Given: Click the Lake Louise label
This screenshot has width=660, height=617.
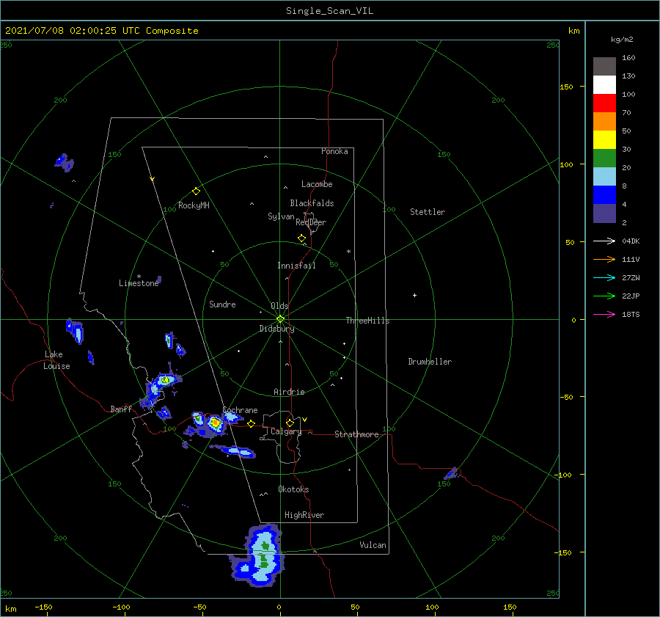Looking at the screenshot, I should (56, 360).
